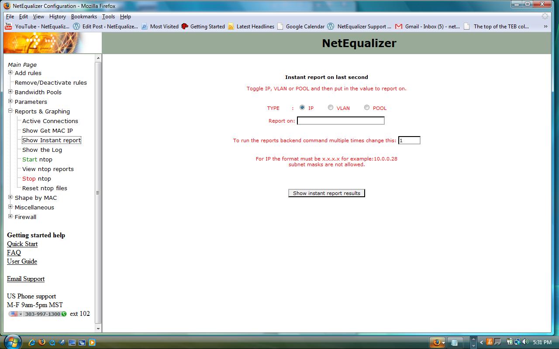
Task: Select the POOL type radio button
Action: tap(367, 108)
